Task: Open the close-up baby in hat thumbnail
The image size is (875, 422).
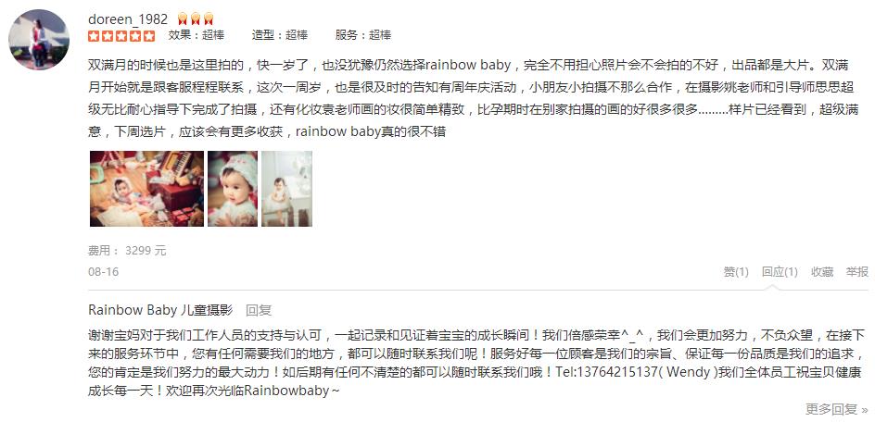Action: pyautogui.click(x=233, y=189)
